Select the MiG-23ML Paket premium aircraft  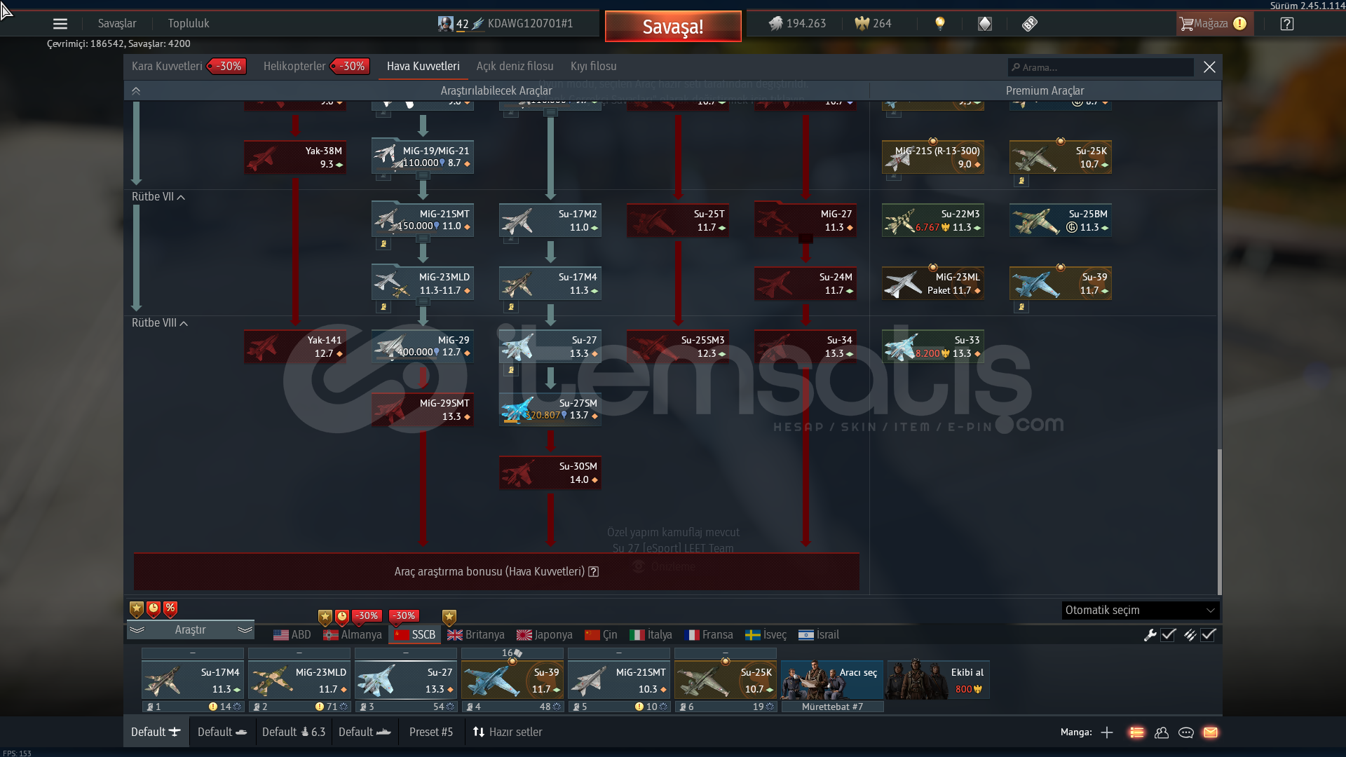click(933, 284)
